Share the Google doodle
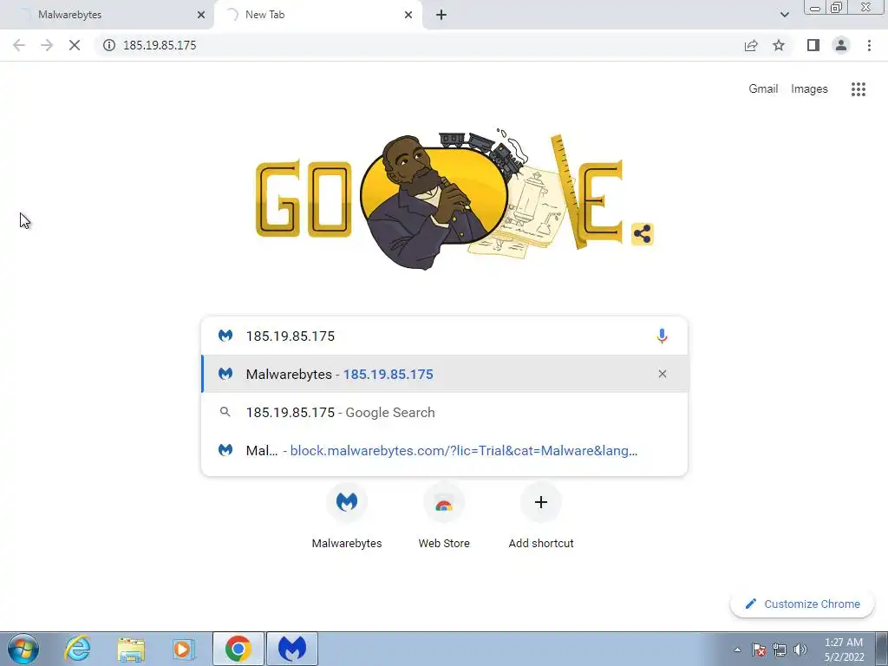Screen dimensions: 888x666 (x=643, y=234)
